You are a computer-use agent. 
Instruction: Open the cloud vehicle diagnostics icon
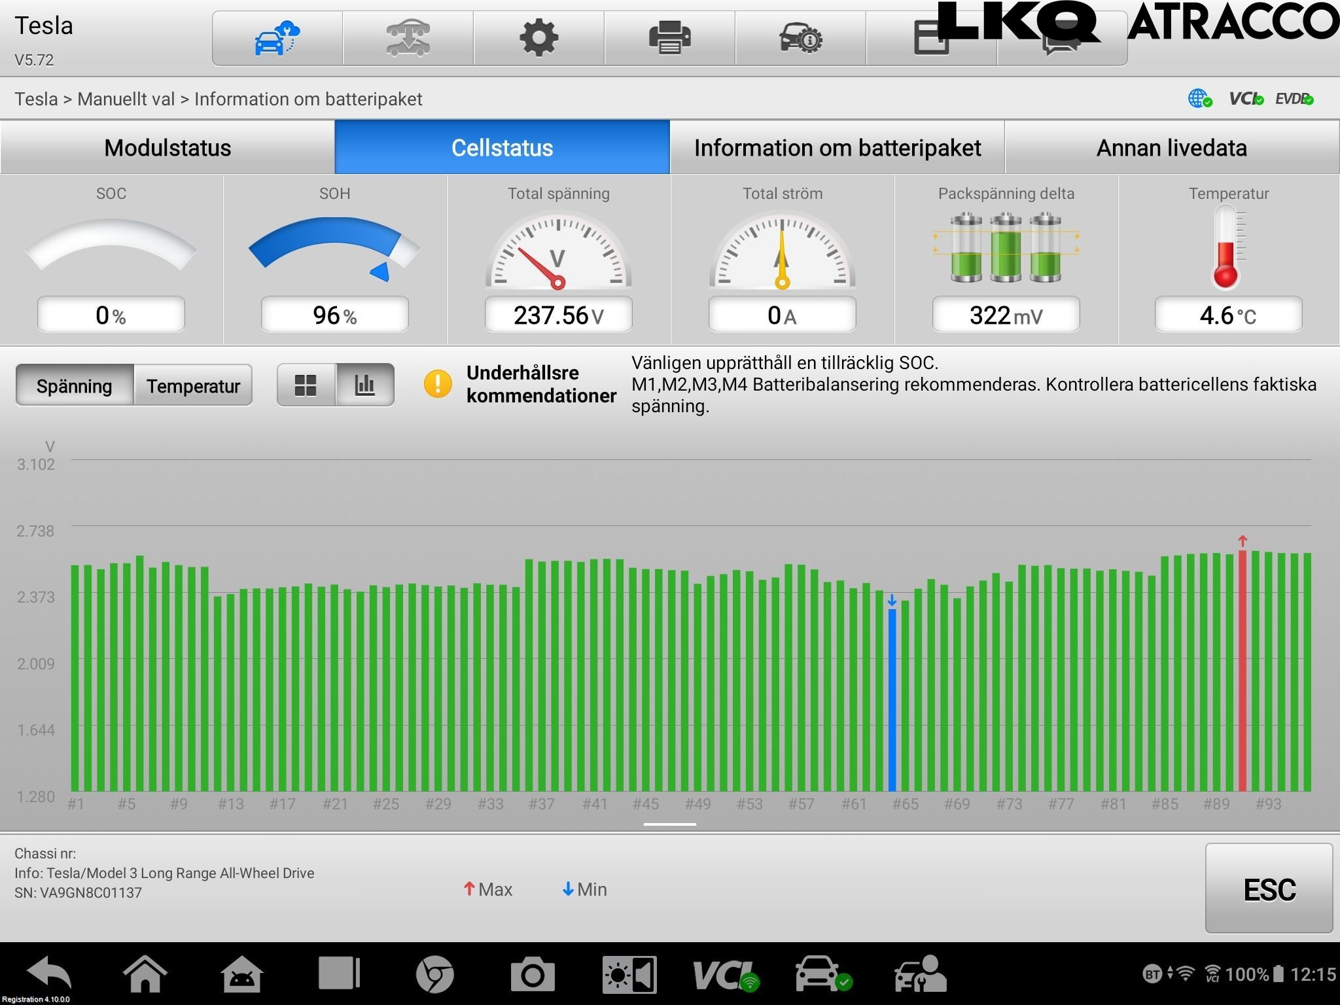tap(277, 38)
